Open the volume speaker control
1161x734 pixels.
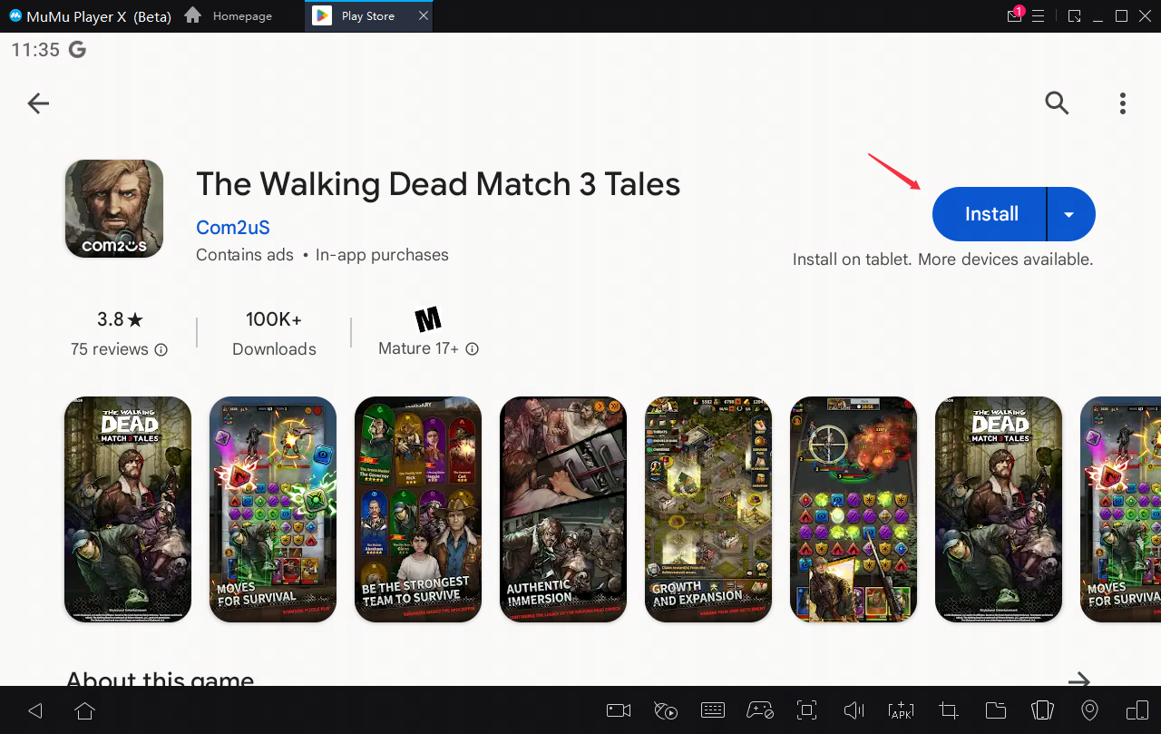pos(854,710)
